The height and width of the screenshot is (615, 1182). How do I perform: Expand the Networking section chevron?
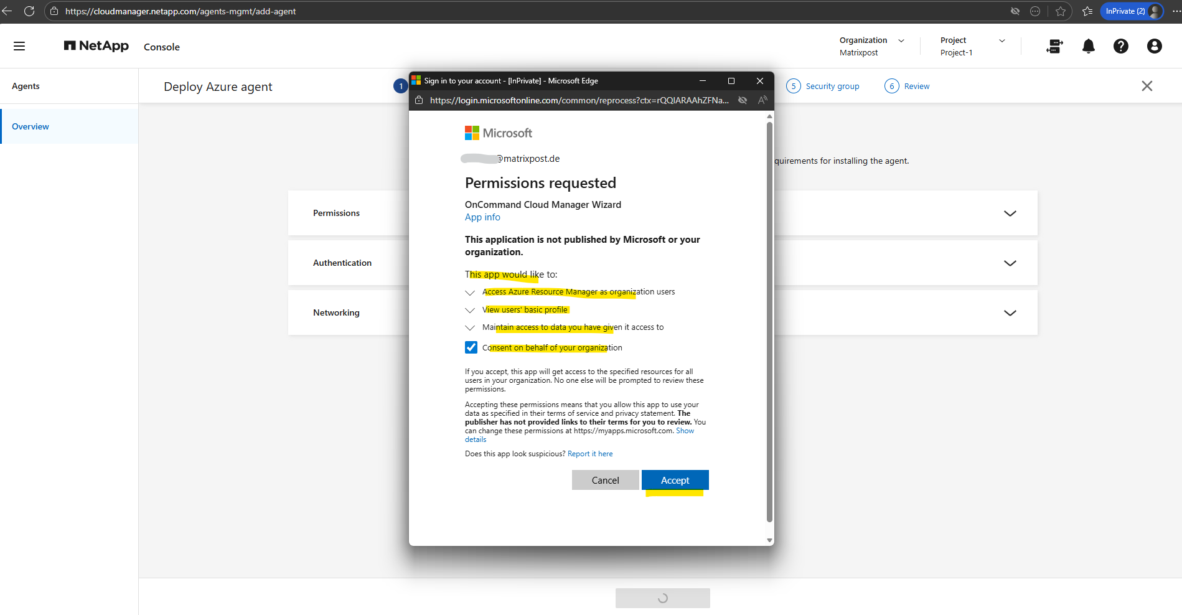click(x=1010, y=312)
